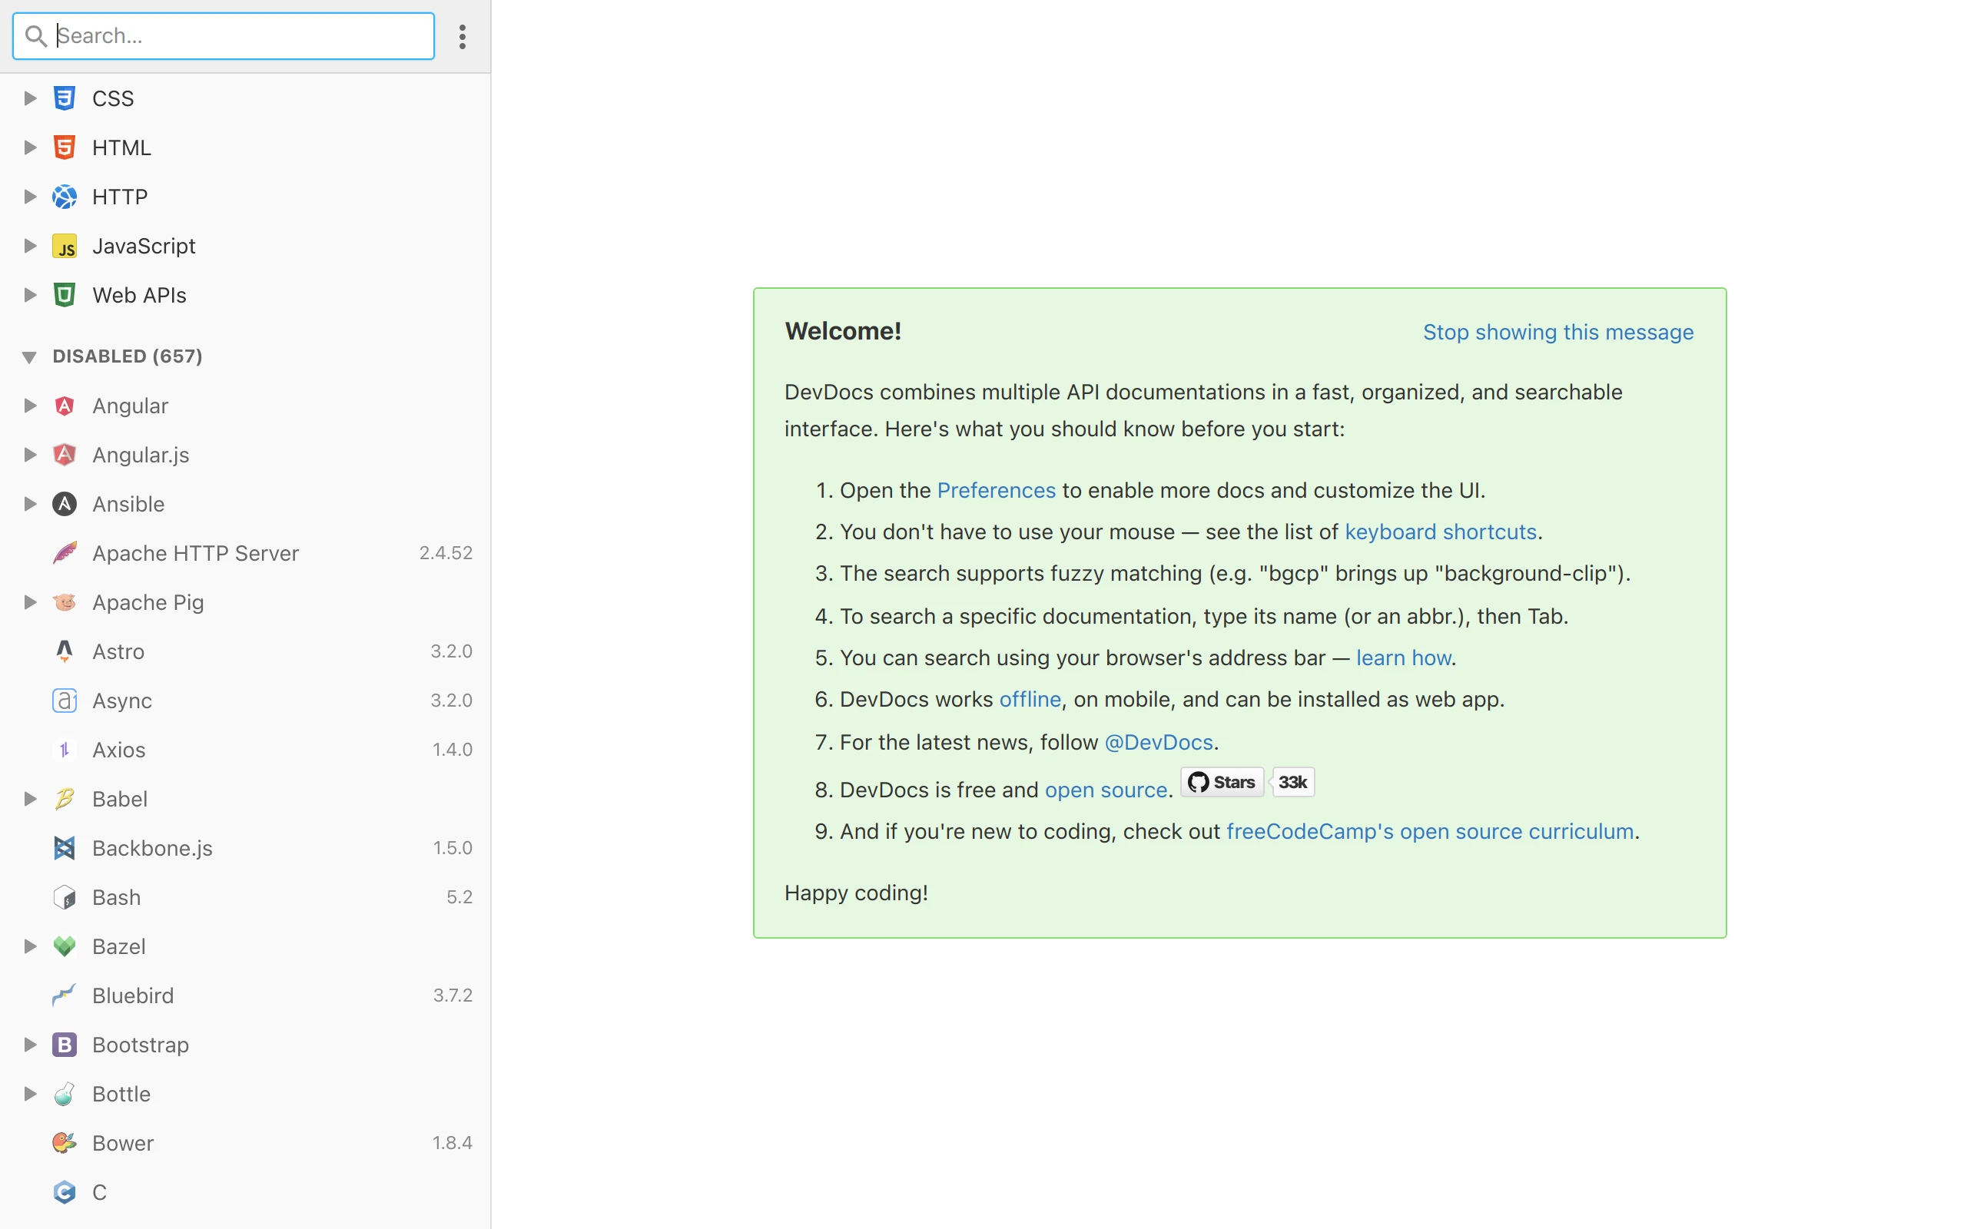Collapse the DISABLED section
Viewport: 1967px width, 1229px height.
(x=30, y=356)
